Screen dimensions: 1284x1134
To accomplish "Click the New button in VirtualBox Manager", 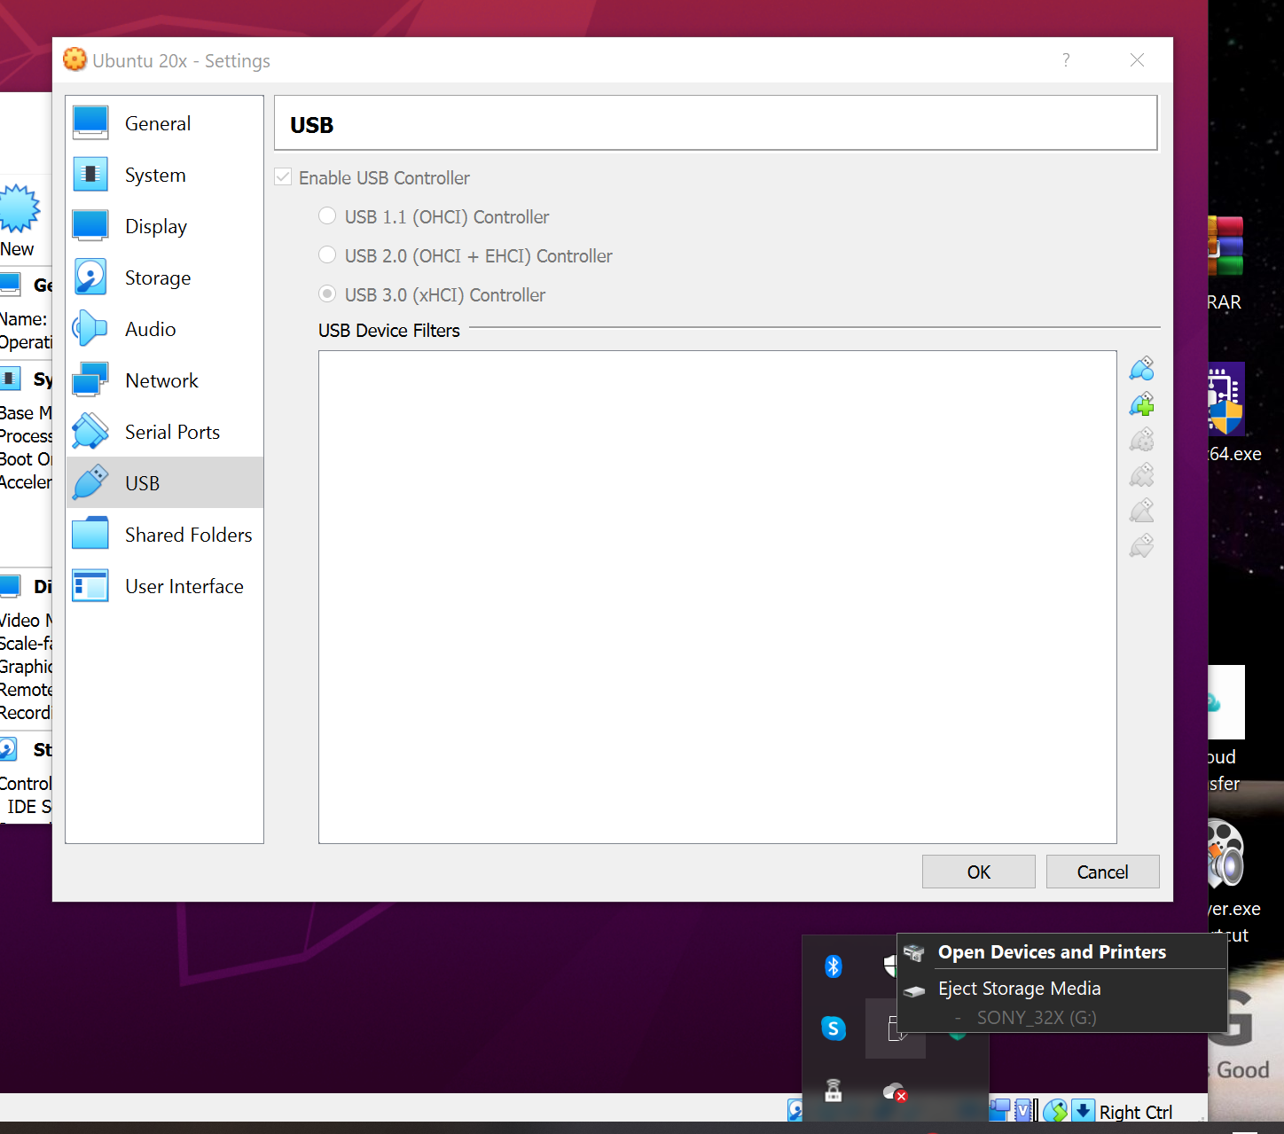I will tap(19, 221).
